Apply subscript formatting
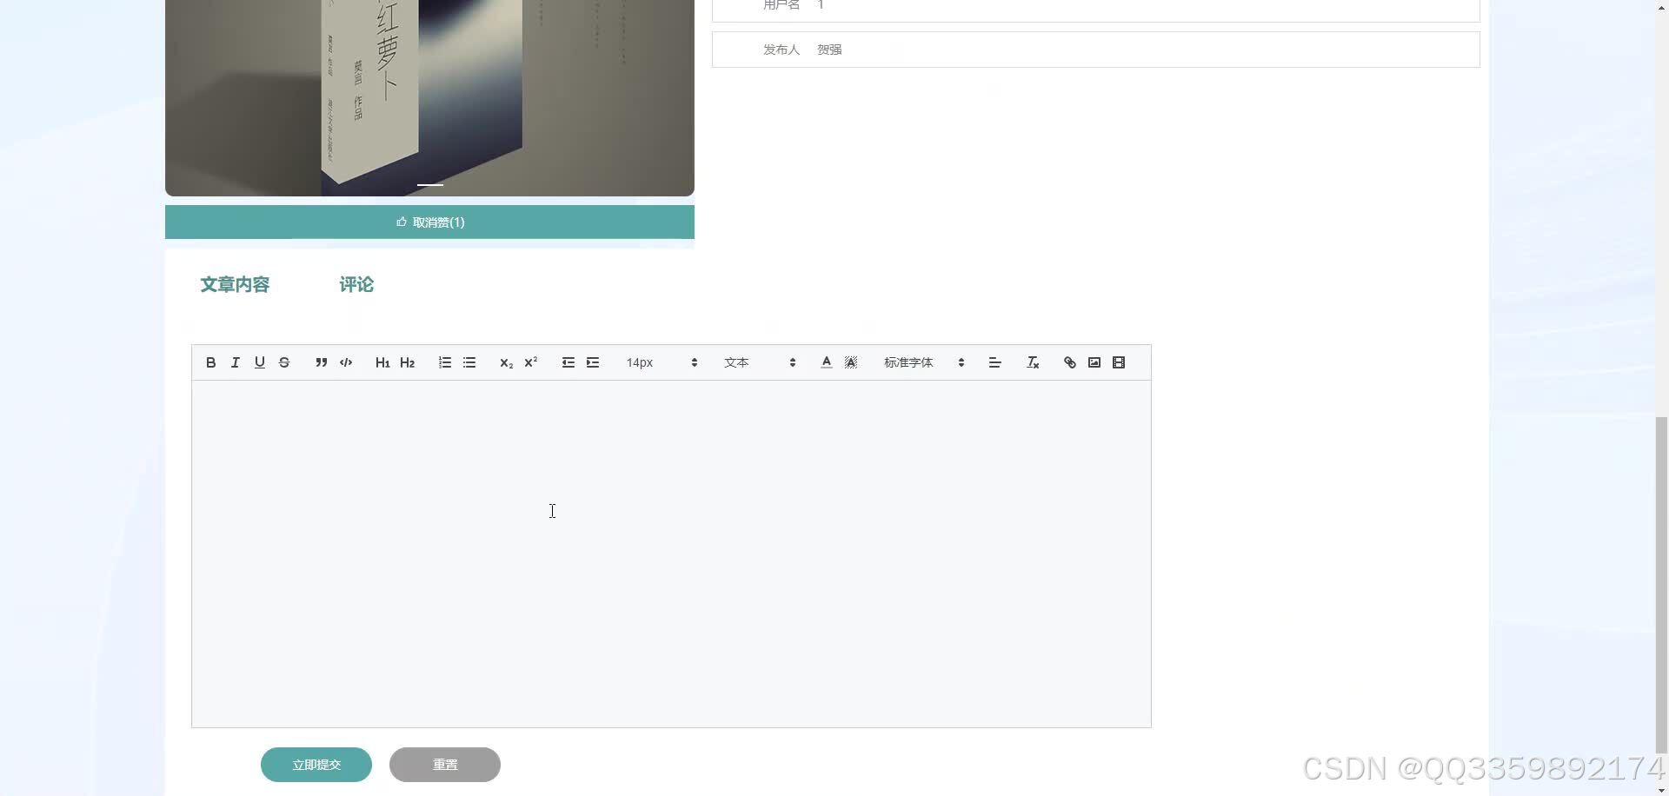Viewport: 1669px width, 796px height. point(506,362)
